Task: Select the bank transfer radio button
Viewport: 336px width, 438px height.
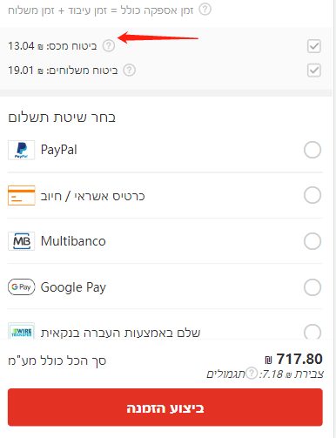Action: [312, 332]
